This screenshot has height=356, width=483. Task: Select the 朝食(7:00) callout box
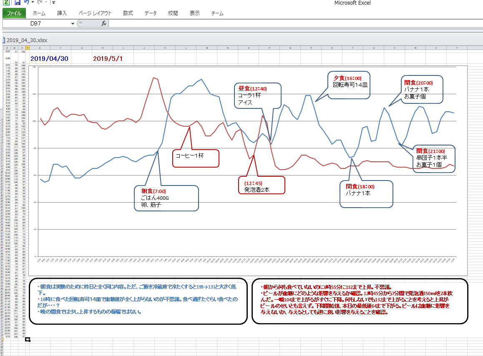pyautogui.click(x=166, y=198)
